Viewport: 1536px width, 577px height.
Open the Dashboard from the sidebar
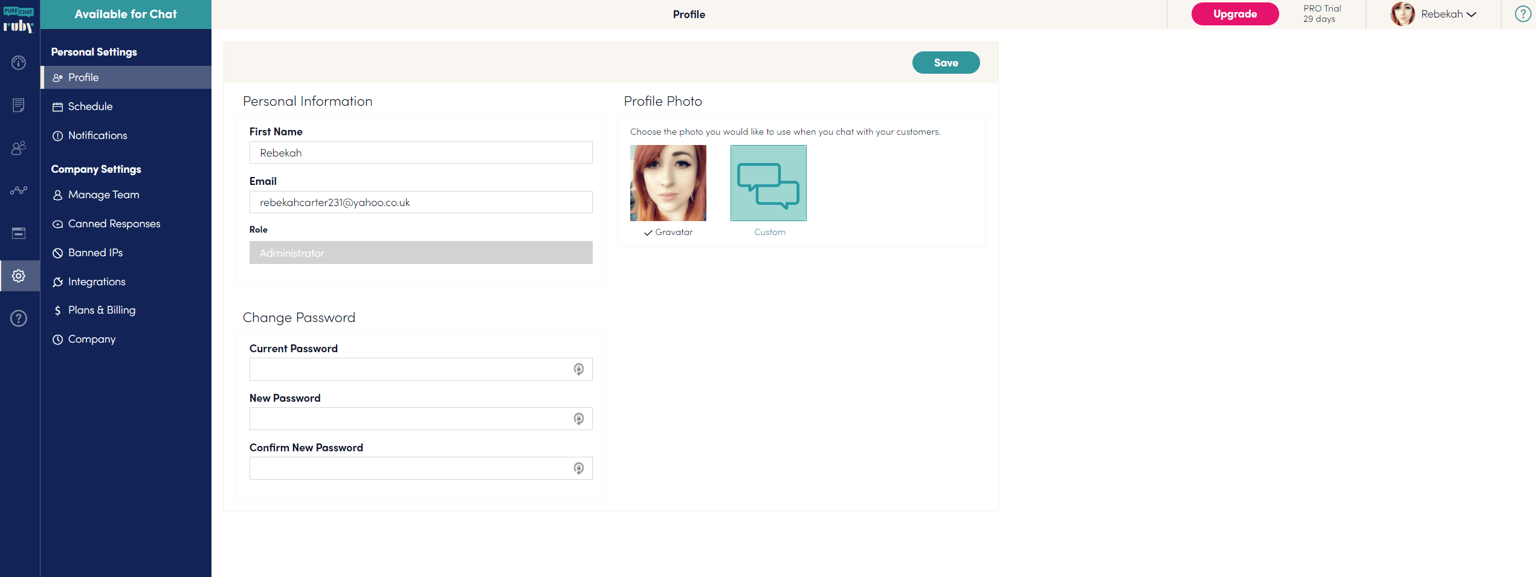click(x=19, y=63)
